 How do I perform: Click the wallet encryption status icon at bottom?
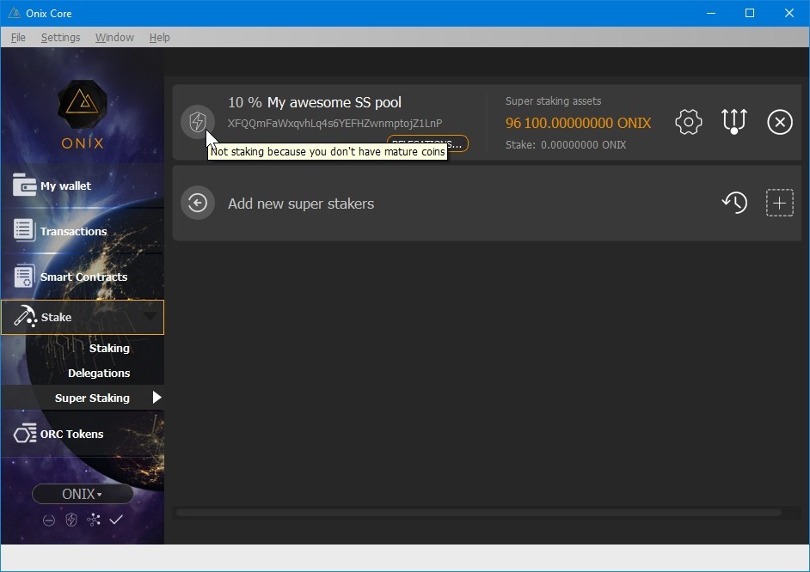48,520
